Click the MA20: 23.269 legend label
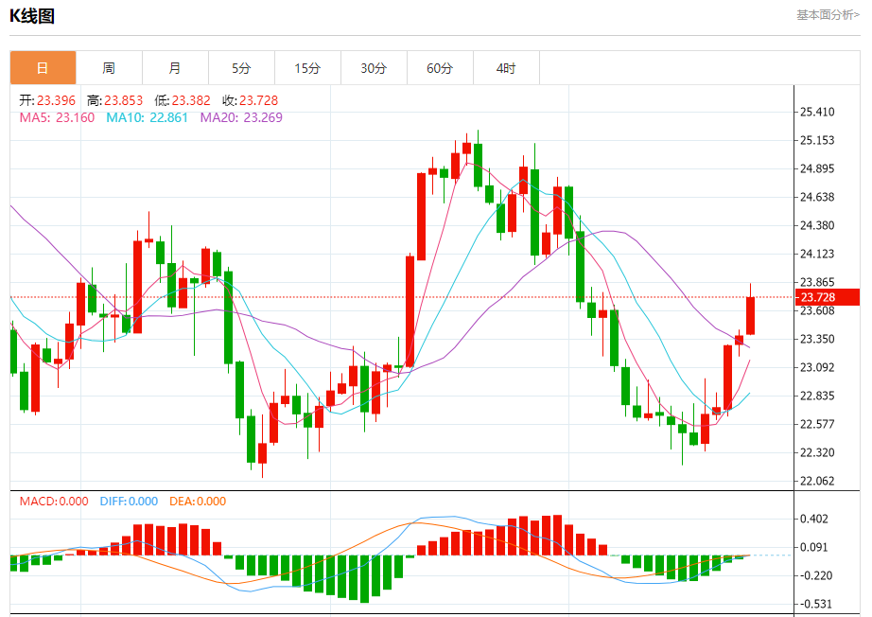This screenshot has height=617, width=872. (x=241, y=118)
